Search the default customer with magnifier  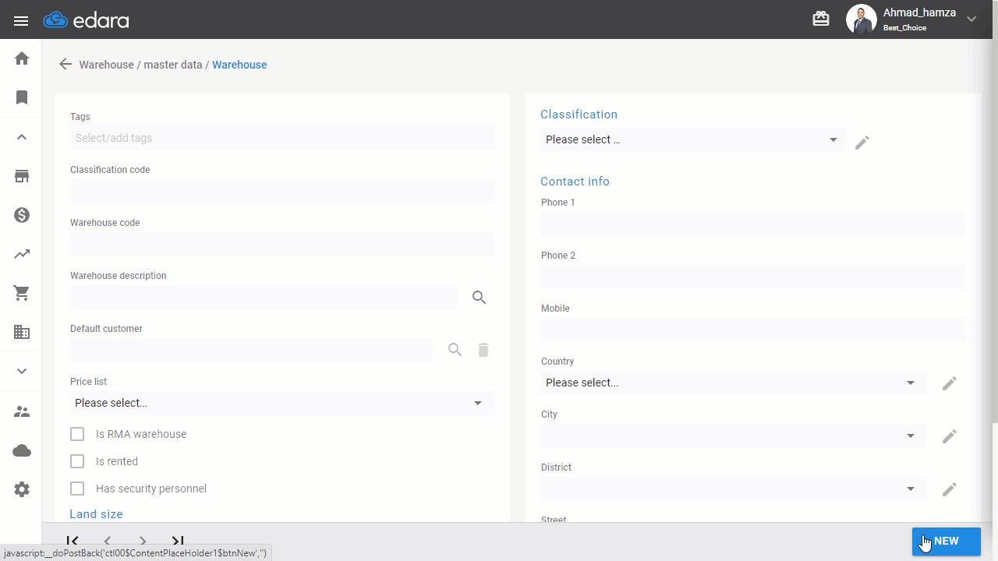[x=455, y=350]
